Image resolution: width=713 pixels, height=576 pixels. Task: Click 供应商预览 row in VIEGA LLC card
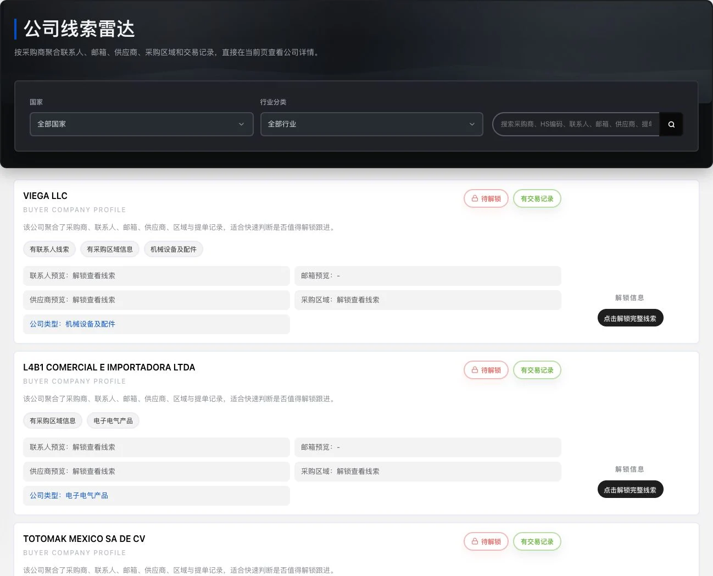pyautogui.click(x=157, y=300)
